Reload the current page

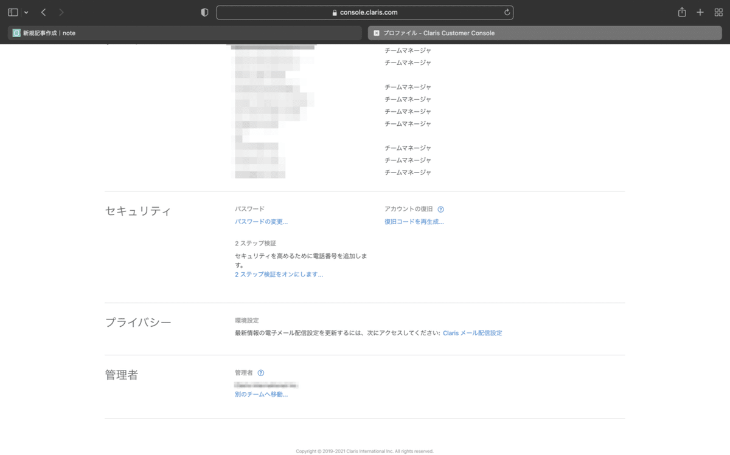pos(507,12)
